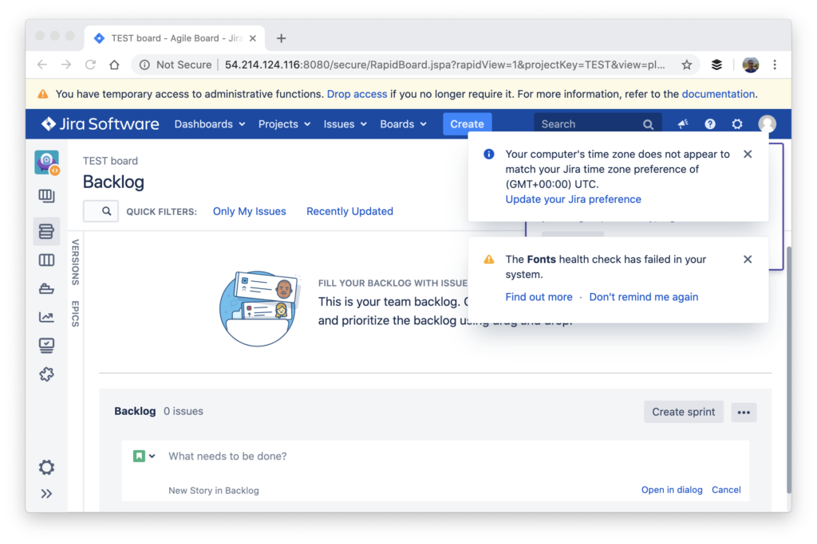The image size is (817, 544).
Task: Click the Create button
Action: click(x=467, y=123)
